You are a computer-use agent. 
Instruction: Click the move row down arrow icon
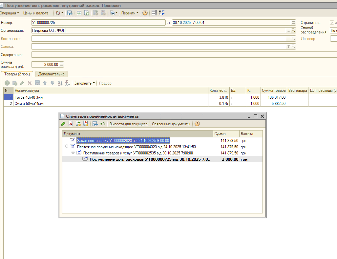coord(52,83)
